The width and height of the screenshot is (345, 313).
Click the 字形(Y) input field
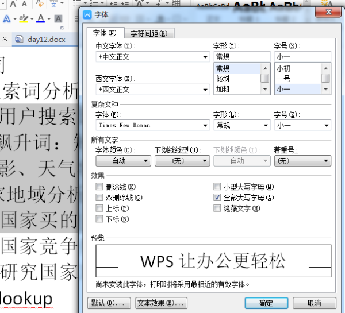point(242,57)
